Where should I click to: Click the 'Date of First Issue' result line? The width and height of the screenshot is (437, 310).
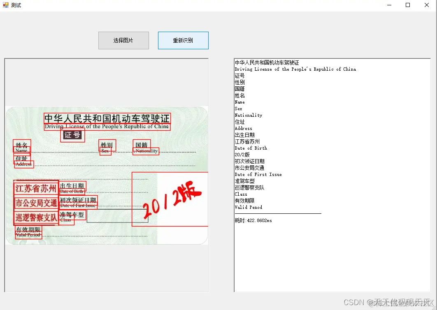[258, 174]
